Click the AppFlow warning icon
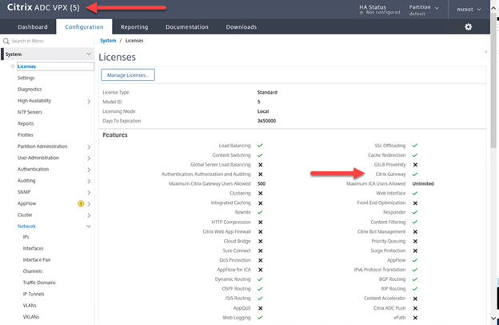Image resolution: width=499 pixels, height=325 pixels. point(81,203)
